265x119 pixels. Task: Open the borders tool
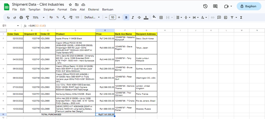161,18
